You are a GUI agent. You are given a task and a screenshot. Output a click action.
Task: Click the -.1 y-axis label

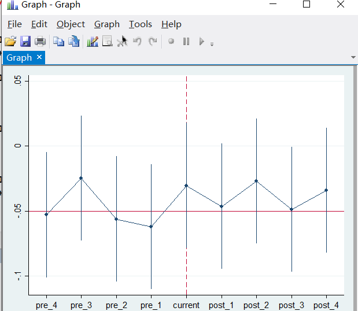(18, 276)
